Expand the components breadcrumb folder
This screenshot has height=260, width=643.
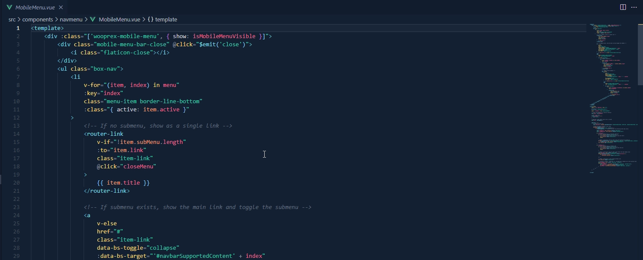click(x=37, y=19)
